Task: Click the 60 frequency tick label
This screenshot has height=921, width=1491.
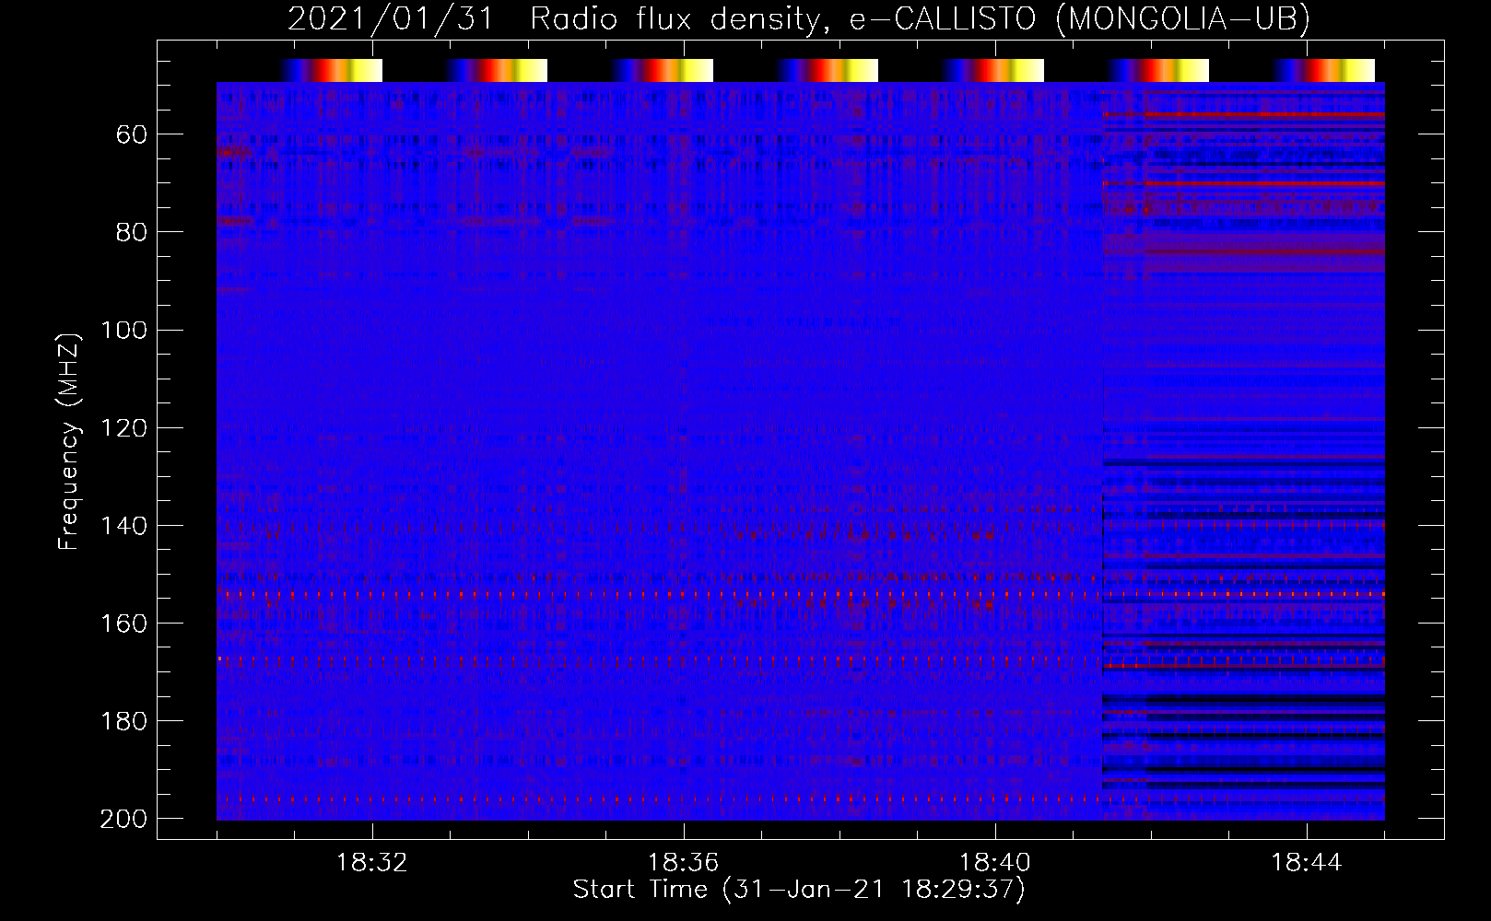Action: coord(132,134)
